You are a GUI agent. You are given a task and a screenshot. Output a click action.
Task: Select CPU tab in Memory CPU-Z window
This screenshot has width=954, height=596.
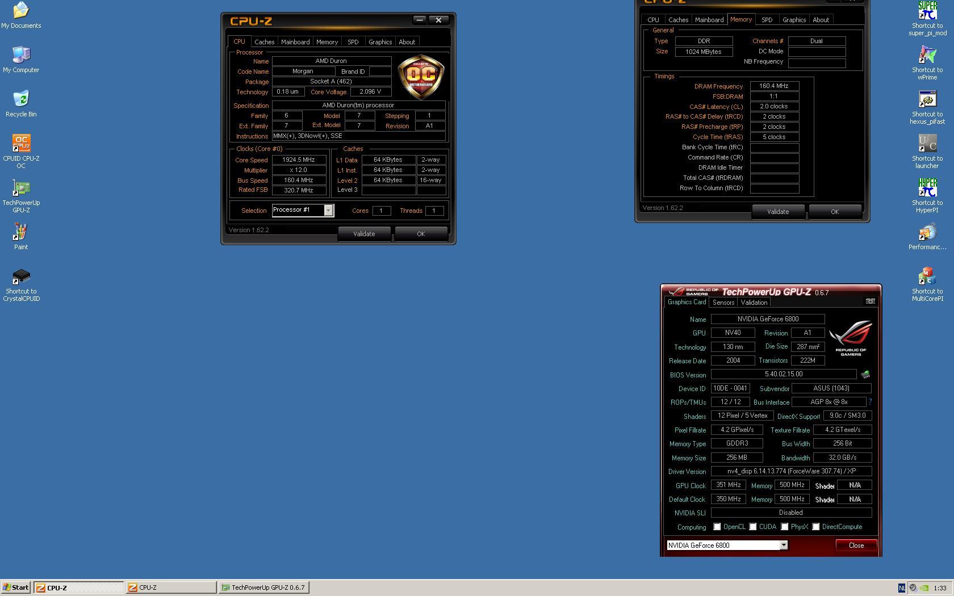point(654,20)
